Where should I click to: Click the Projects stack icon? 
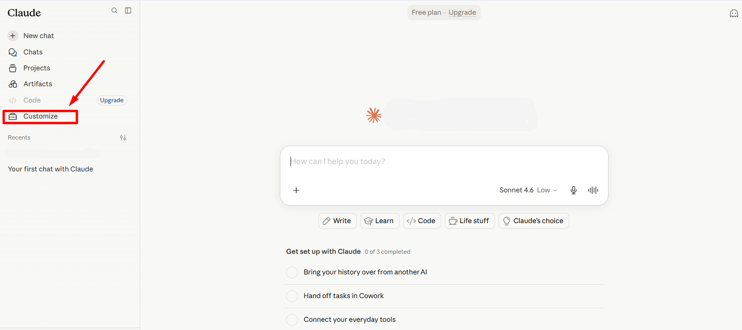coord(13,68)
